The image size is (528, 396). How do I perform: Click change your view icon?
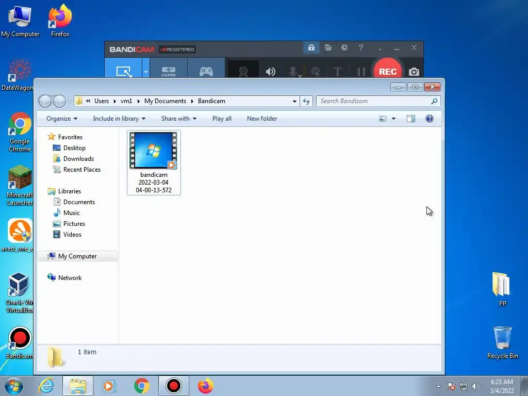coord(383,119)
